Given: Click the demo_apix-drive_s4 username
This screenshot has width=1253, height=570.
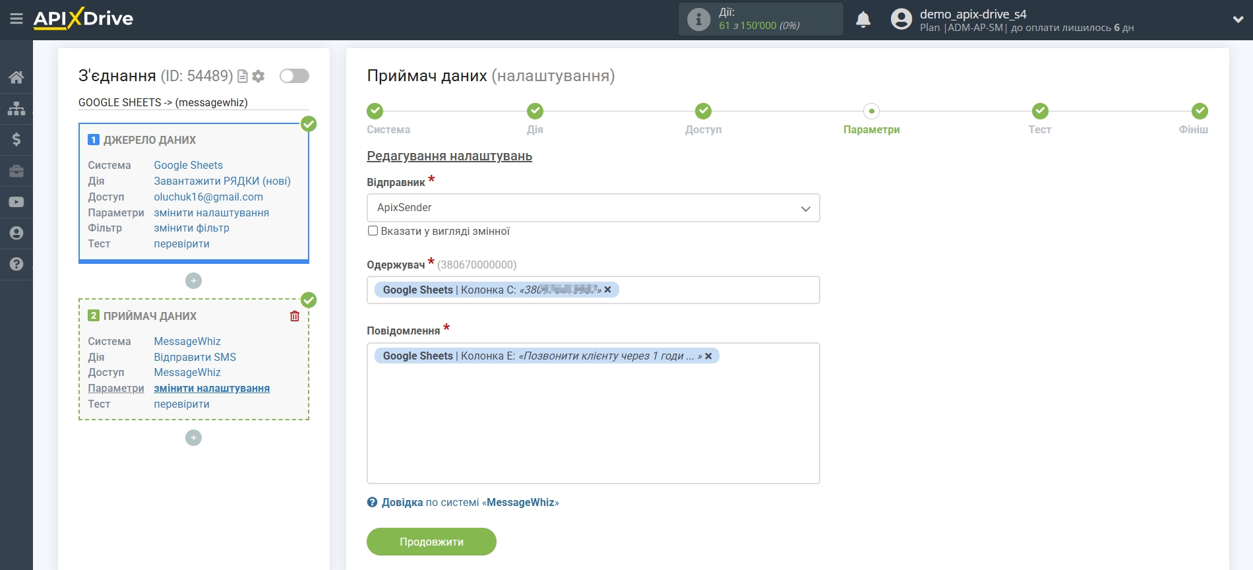Looking at the screenshot, I should (x=973, y=14).
